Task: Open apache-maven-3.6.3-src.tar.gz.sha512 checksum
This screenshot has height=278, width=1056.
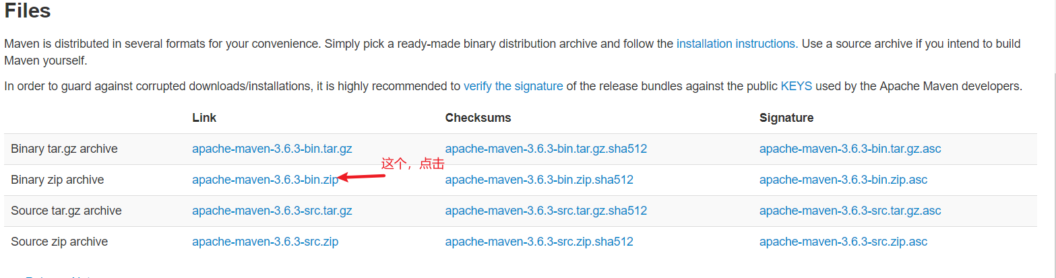Action: [546, 211]
